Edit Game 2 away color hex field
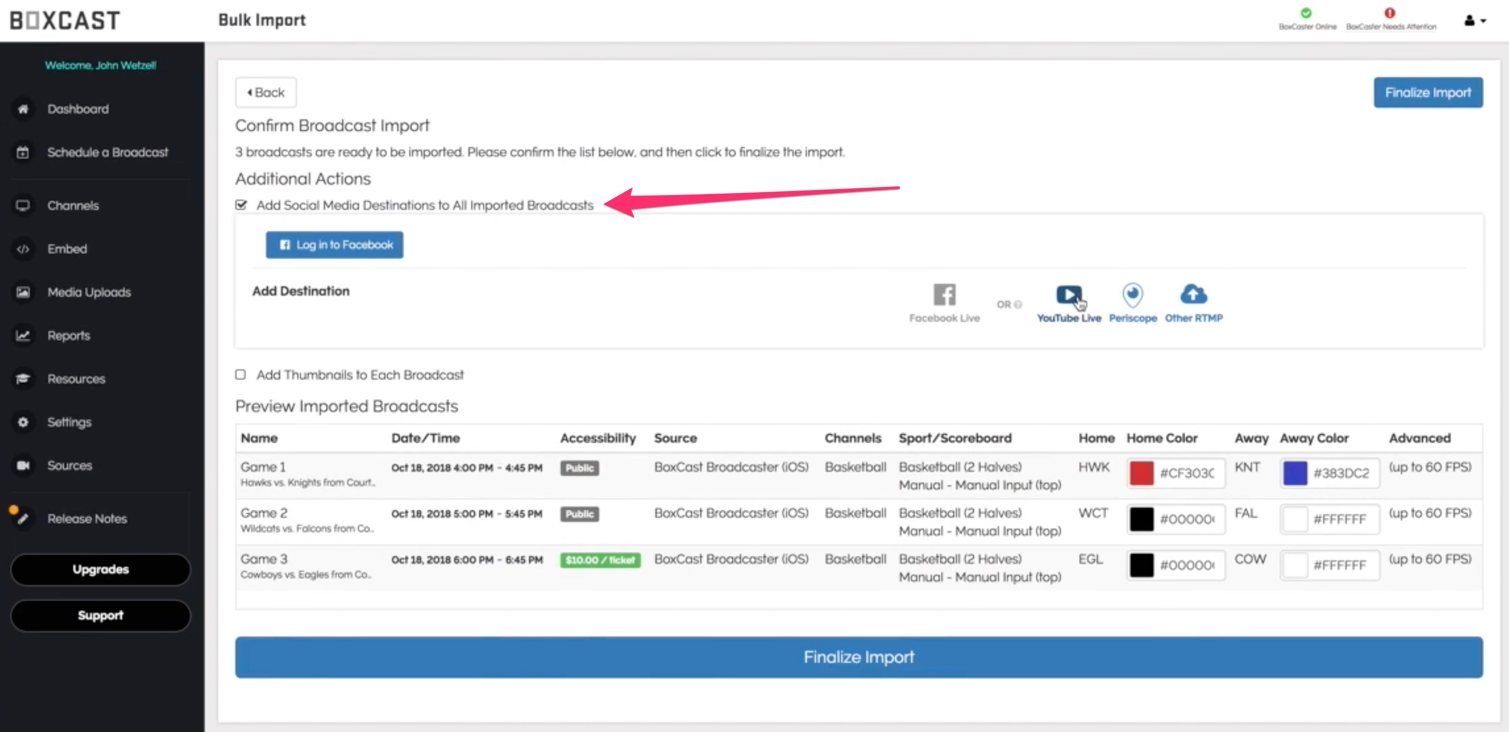 tap(1341, 519)
